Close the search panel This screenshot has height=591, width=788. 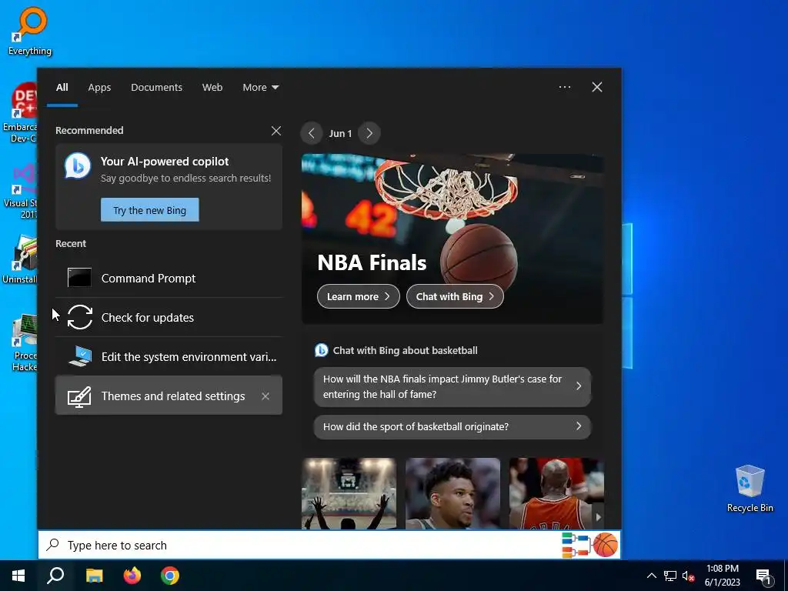[x=597, y=87]
